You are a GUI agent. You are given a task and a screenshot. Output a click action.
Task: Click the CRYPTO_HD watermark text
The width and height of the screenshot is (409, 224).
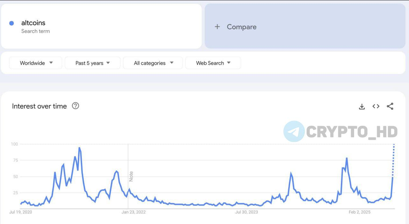click(x=352, y=132)
